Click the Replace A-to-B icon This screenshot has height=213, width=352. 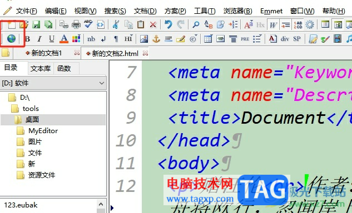pyautogui.click(x=209, y=24)
